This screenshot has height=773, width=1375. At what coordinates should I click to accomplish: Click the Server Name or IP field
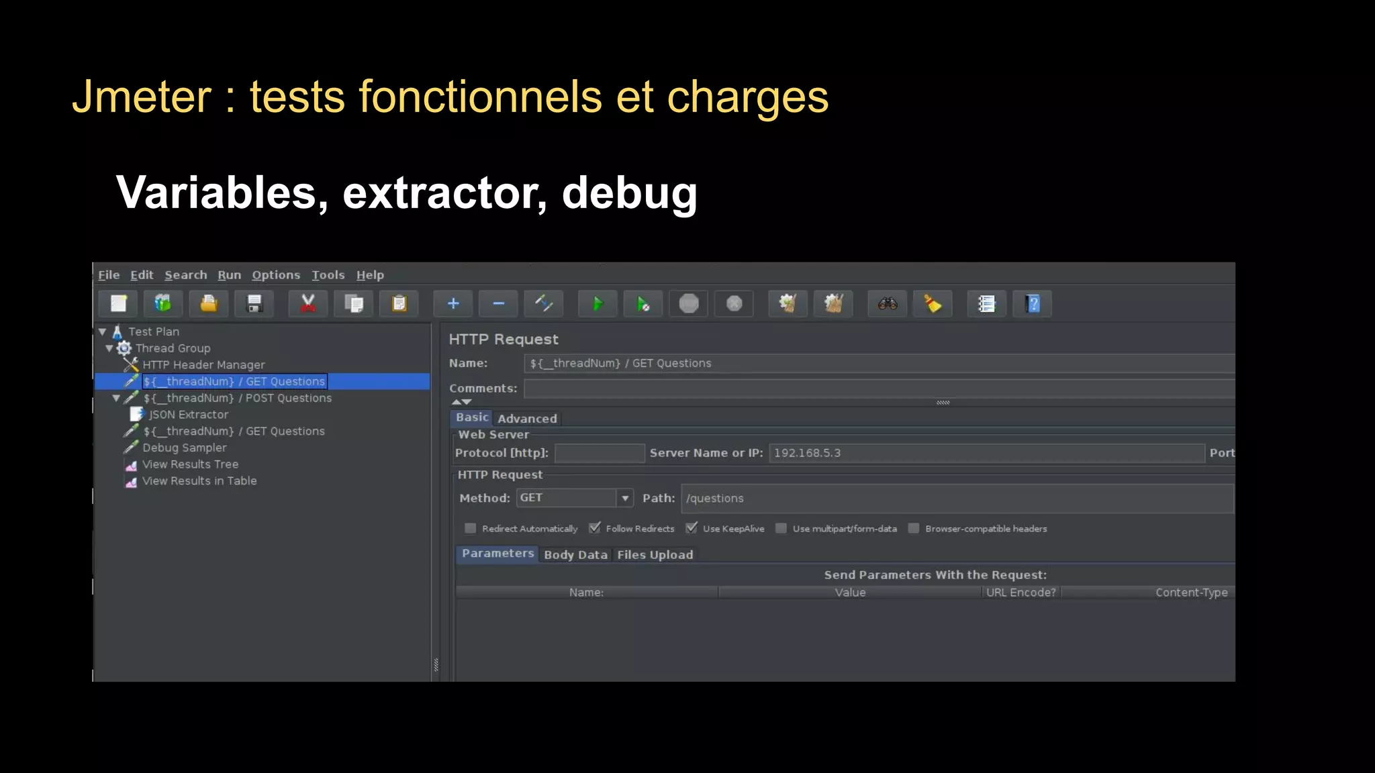click(x=987, y=453)
